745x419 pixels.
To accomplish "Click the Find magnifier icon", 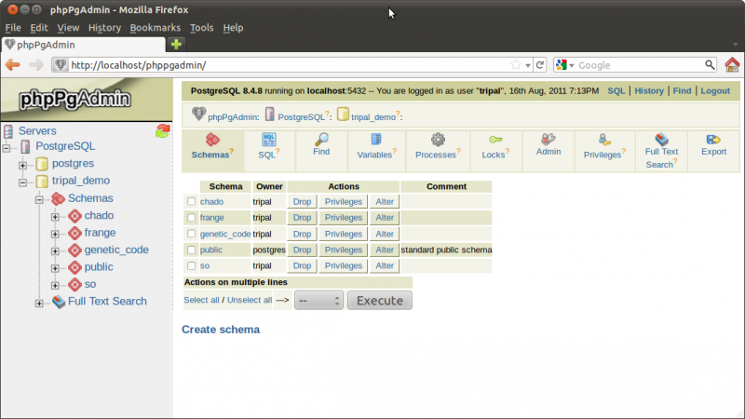I will click(x=321, y=139).
